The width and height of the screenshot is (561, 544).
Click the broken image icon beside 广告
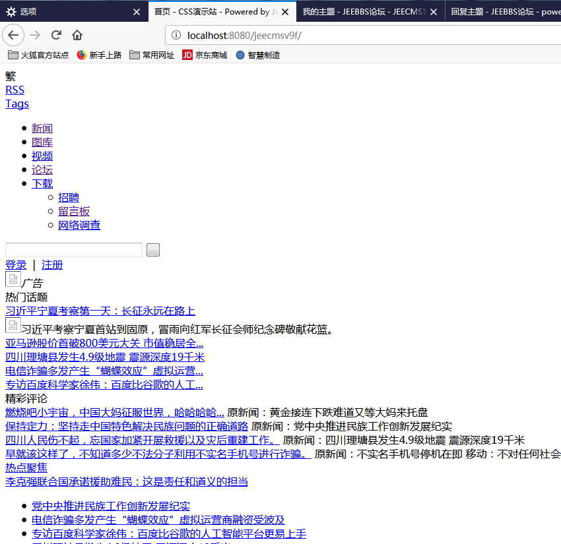[13, 279]
